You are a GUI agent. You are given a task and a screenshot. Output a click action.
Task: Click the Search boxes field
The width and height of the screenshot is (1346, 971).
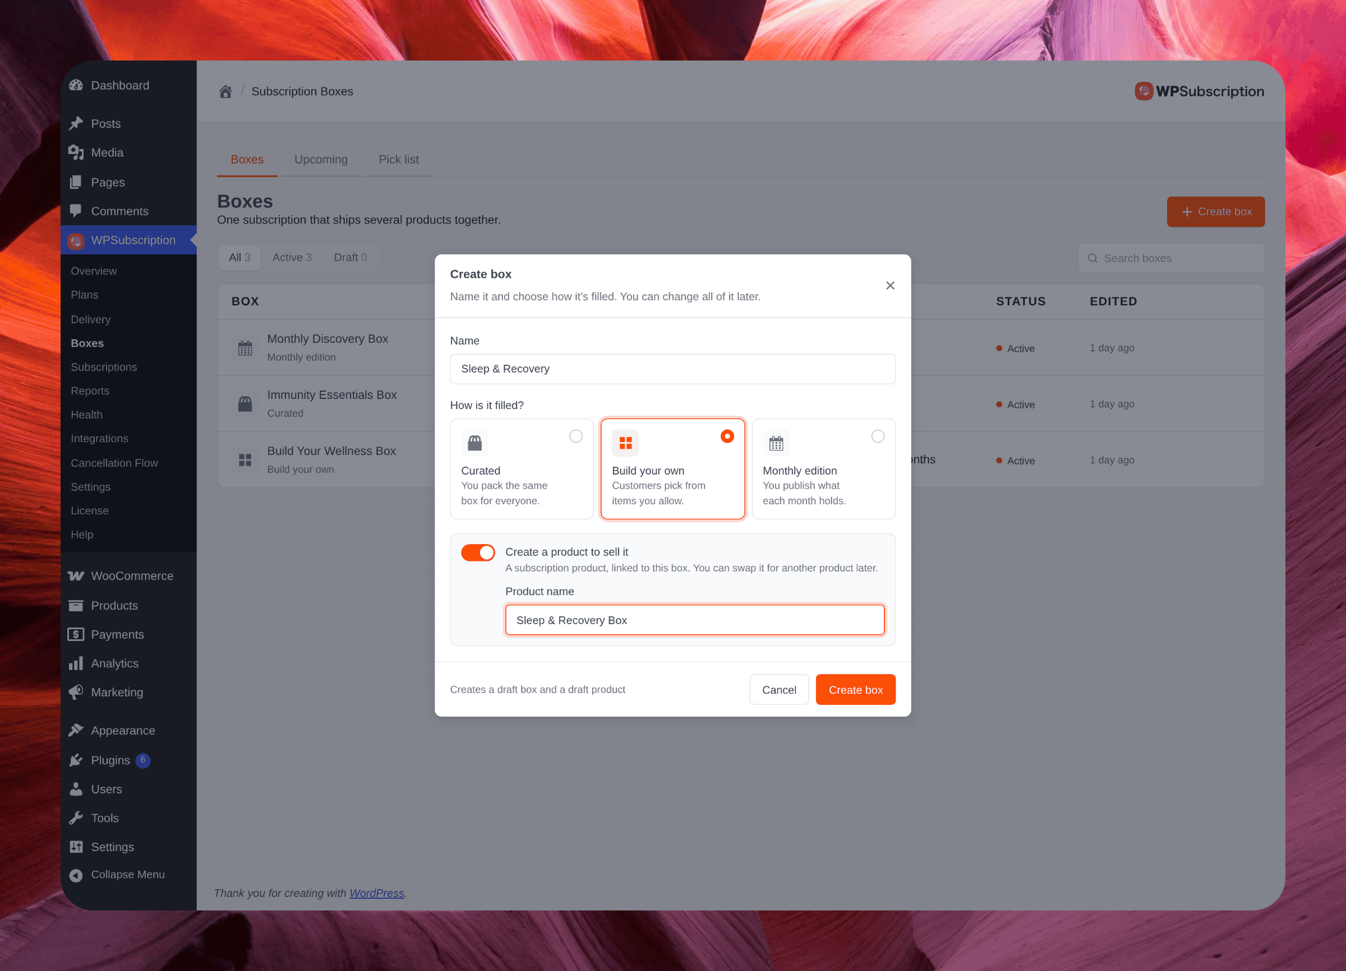1171,258
